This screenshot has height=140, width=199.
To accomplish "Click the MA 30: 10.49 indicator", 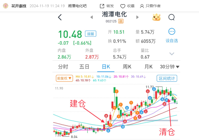I will (139, 77).
